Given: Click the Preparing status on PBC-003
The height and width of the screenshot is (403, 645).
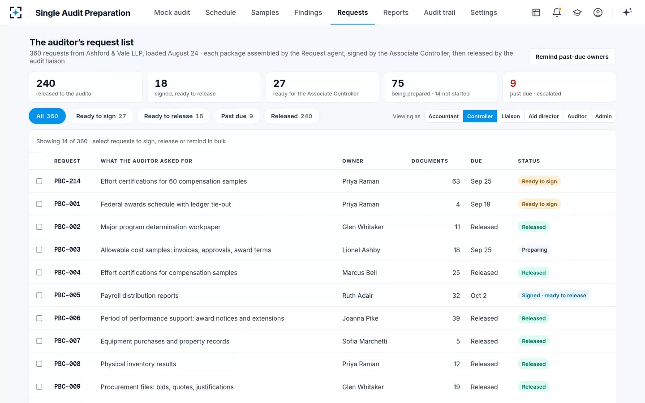Looking at the screenshot, I should pyautogui.click(x=534, y=250).
